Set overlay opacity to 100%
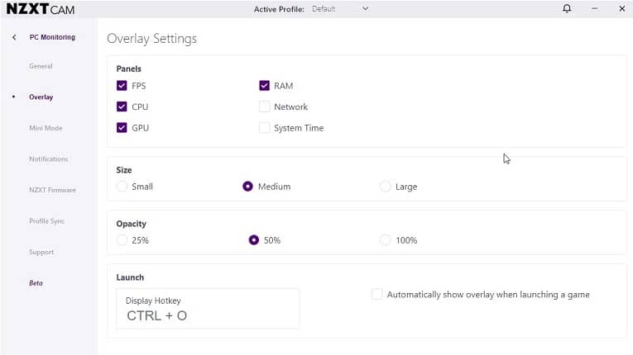Screen dimensions: 633x355 point(385,240)
